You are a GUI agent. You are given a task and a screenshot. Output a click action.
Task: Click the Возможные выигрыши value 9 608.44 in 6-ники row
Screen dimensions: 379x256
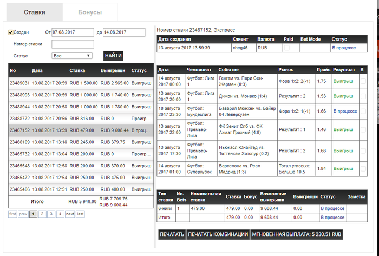[x=269, y=209]
